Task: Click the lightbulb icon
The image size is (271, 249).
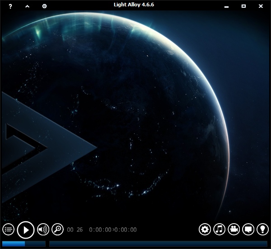Action: tap(262, 230)
